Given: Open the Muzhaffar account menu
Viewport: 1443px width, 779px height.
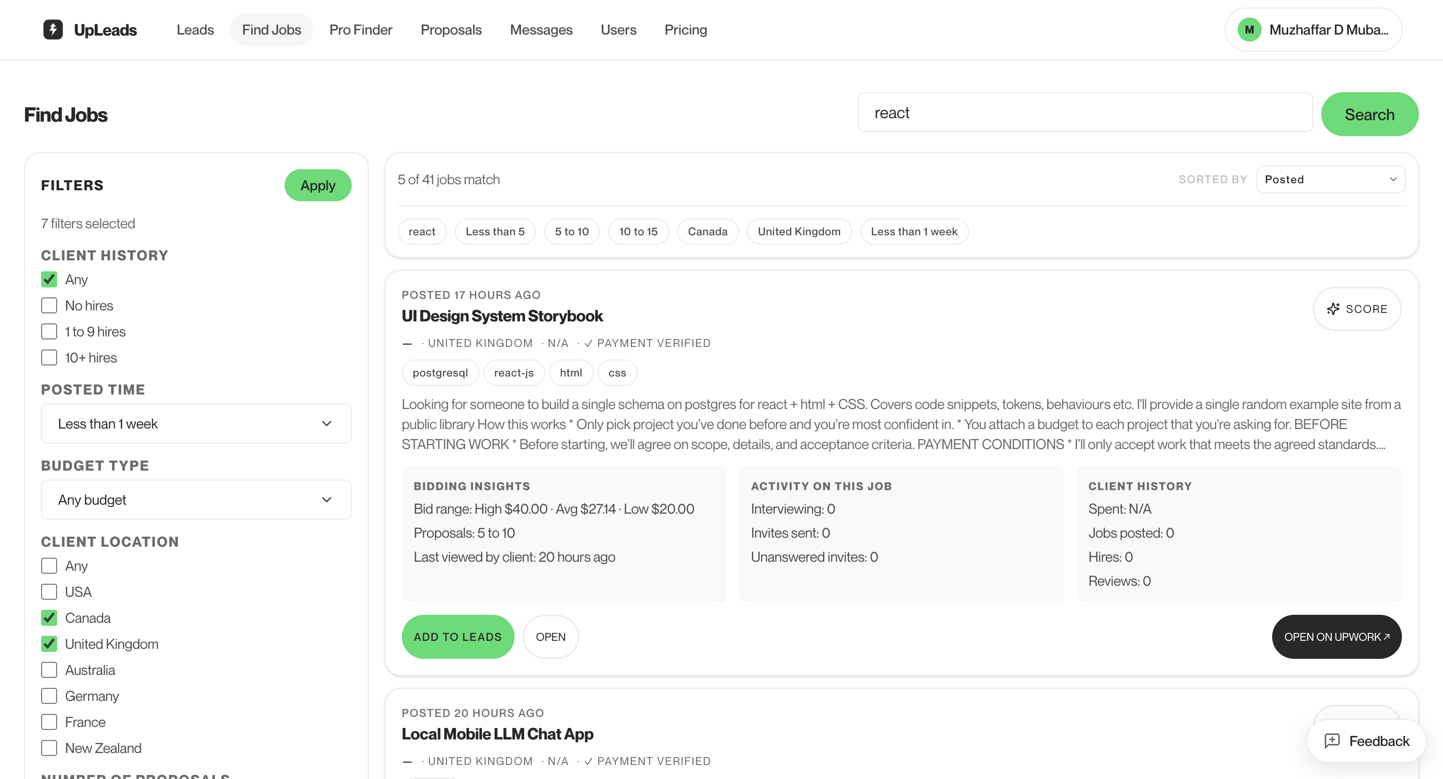Looking at the screenshot, I should point(1313,30).
